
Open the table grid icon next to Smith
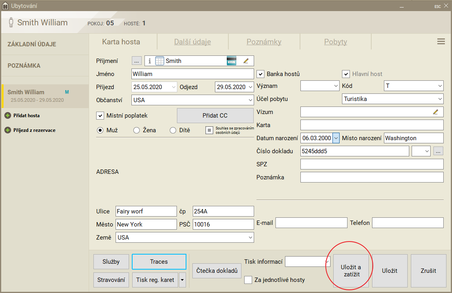(x=160, y=61)
